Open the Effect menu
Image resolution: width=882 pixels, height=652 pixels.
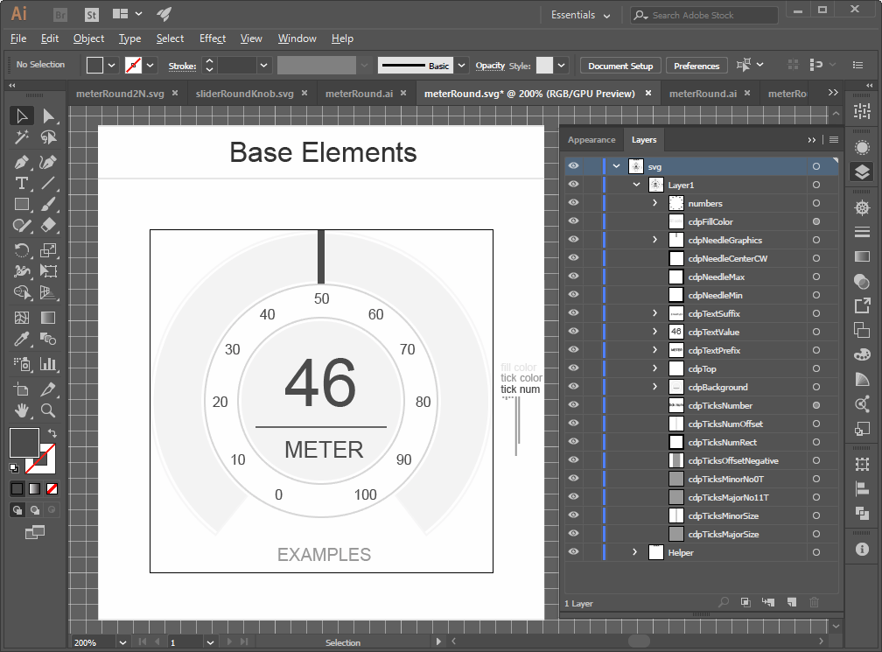tap(213, 39)
